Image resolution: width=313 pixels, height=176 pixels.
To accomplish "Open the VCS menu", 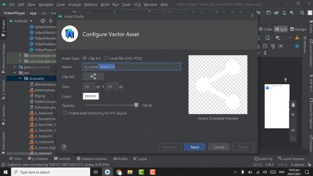I will [137, 4].
